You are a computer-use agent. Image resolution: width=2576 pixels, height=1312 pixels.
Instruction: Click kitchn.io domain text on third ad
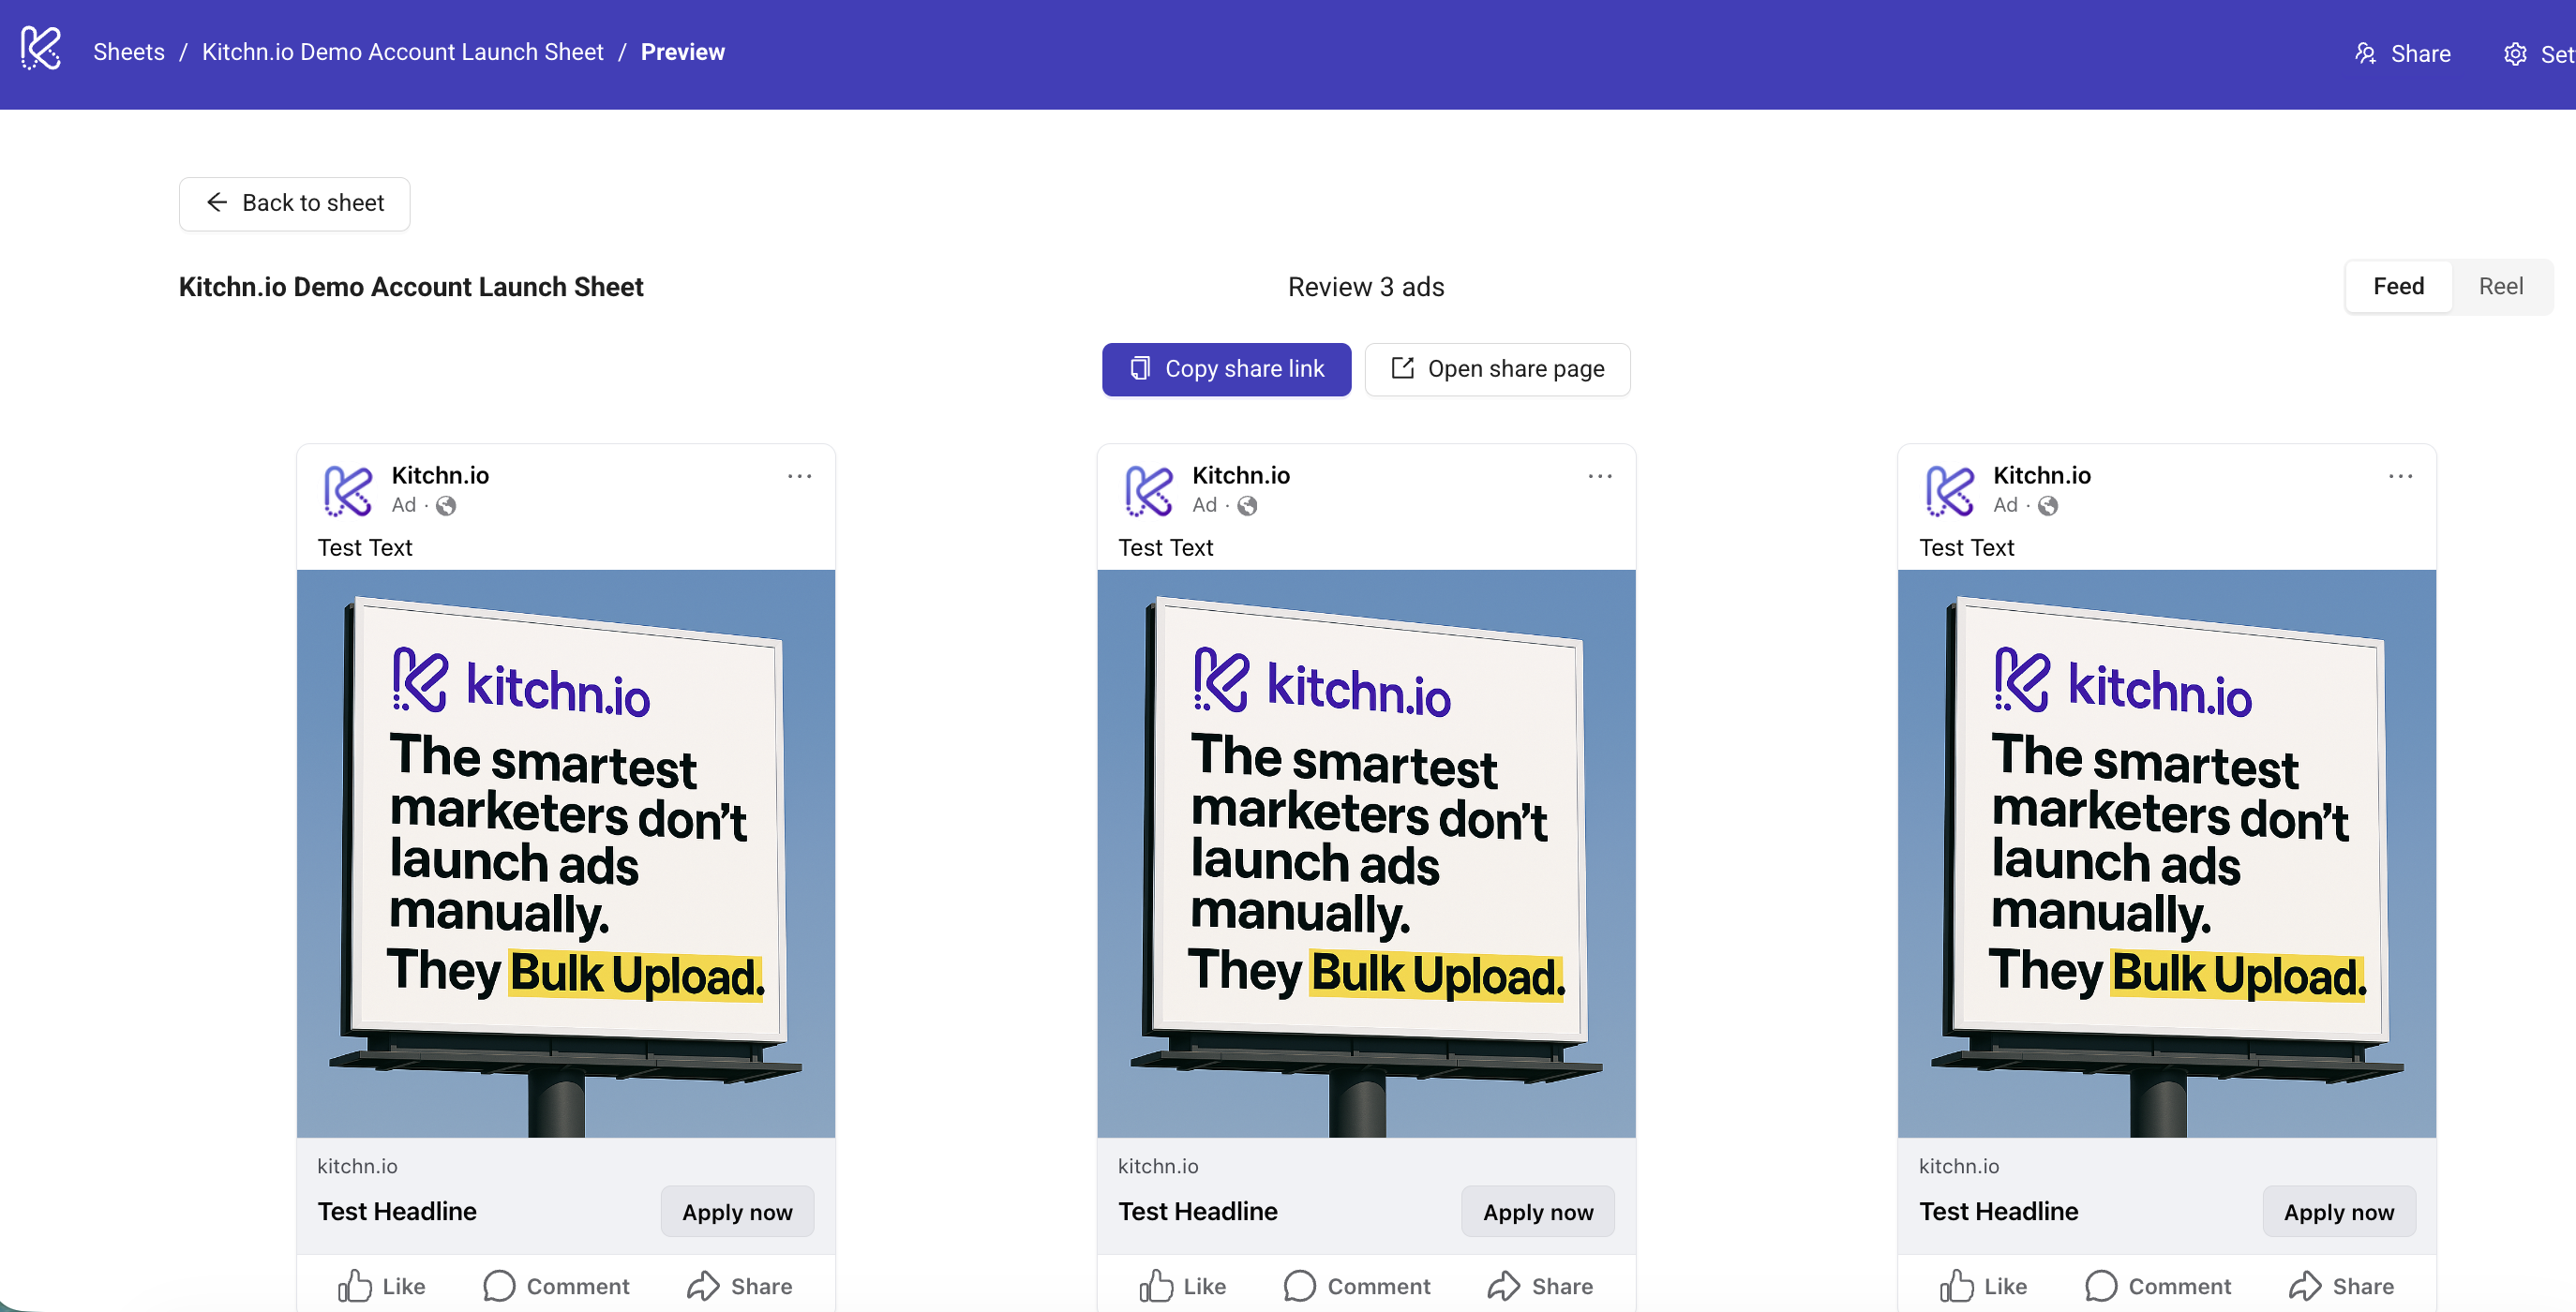pos(1959,1166)
